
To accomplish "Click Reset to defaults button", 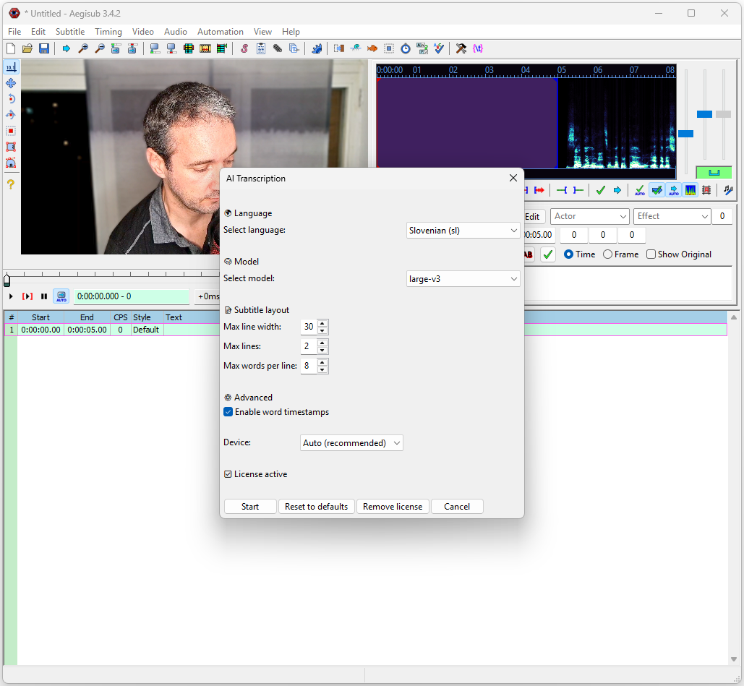I will [317, 507].
